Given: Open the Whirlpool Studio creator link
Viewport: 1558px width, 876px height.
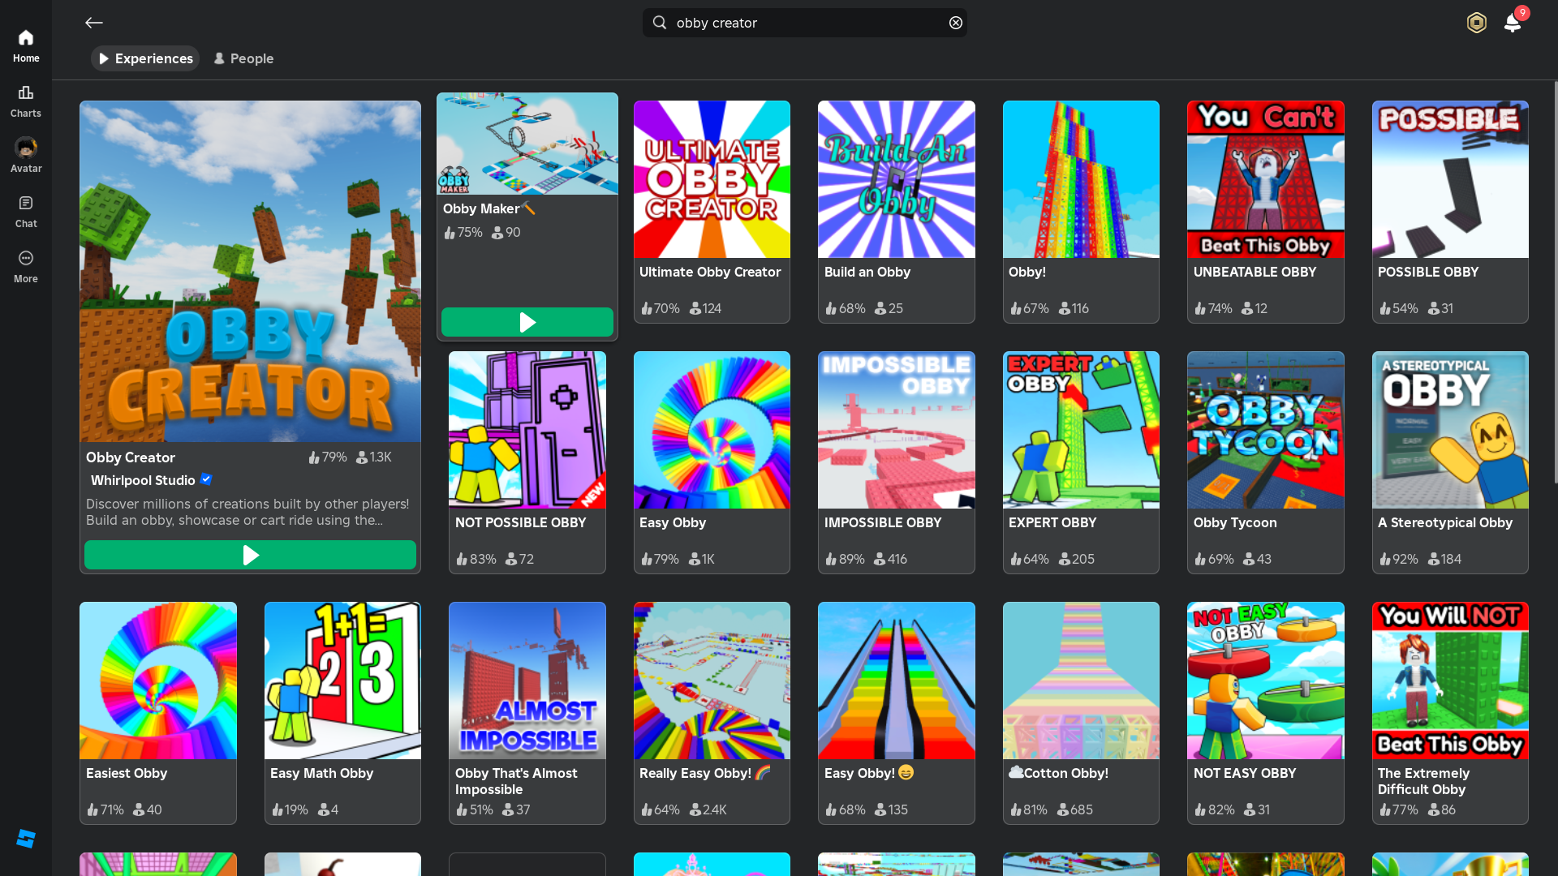Looking at the screenshot, I should [143, 480].
